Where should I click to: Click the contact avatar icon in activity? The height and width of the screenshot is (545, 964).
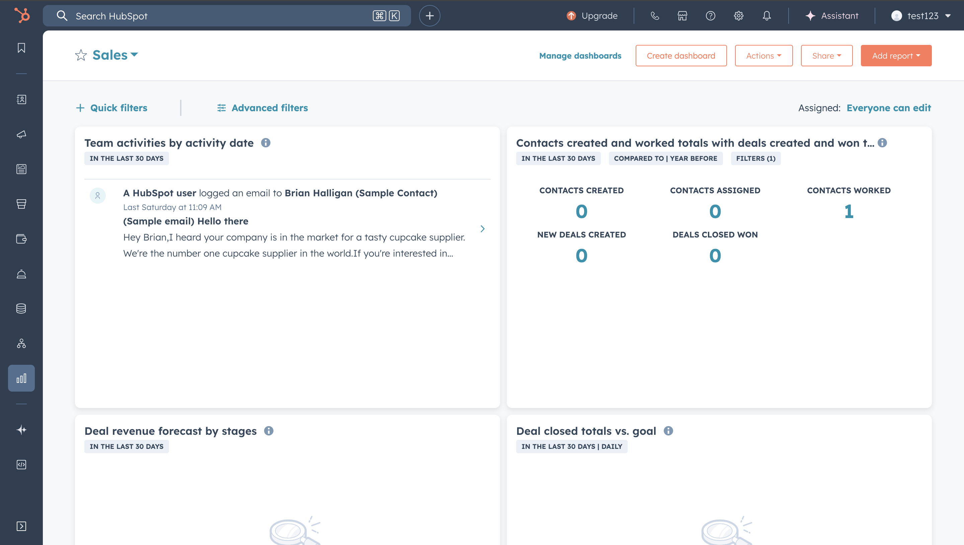tap(98, 195)
